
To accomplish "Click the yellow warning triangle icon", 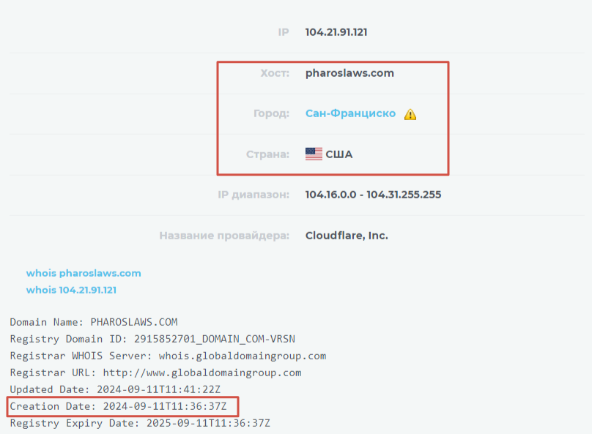I will pos(410,114).
